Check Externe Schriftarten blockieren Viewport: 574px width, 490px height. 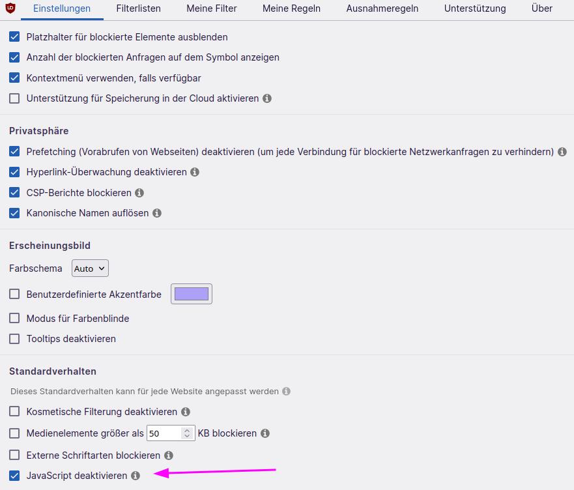(x=14, y=455)
